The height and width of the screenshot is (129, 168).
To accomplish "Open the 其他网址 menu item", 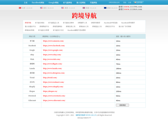I will [94, 3].
